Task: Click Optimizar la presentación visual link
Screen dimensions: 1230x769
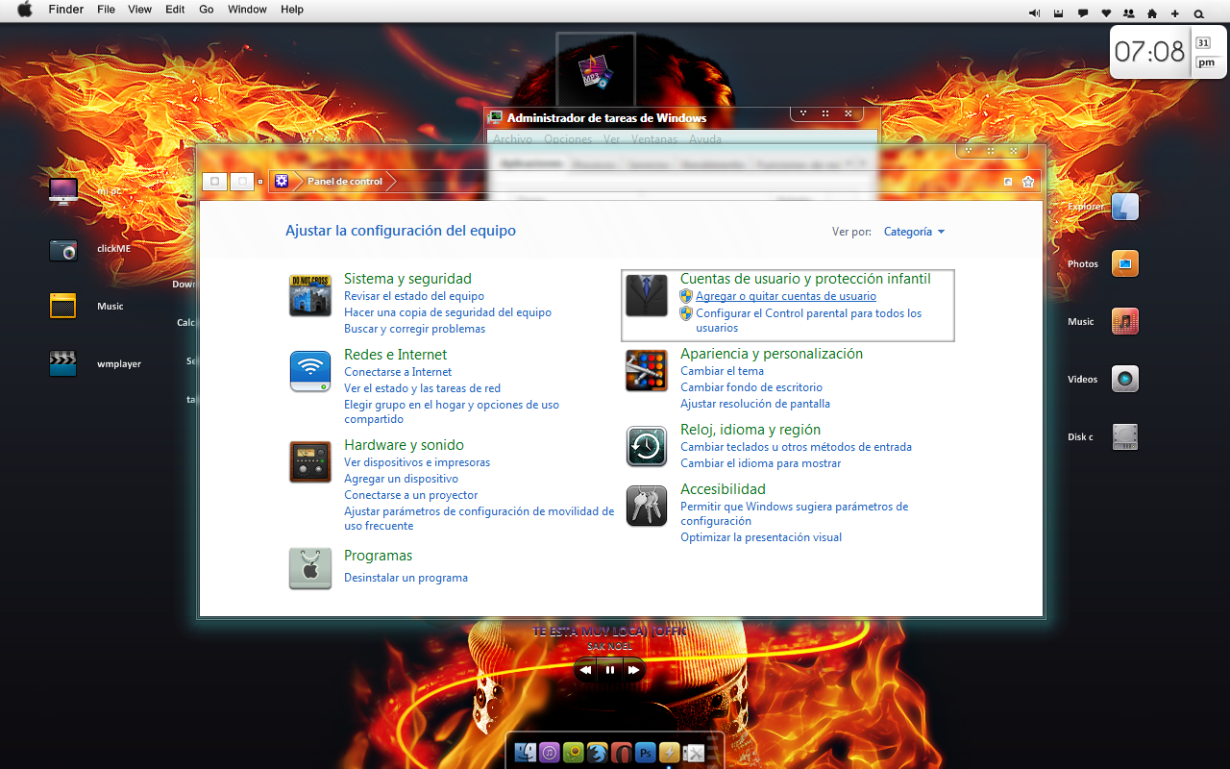Action: coord(761,537)
